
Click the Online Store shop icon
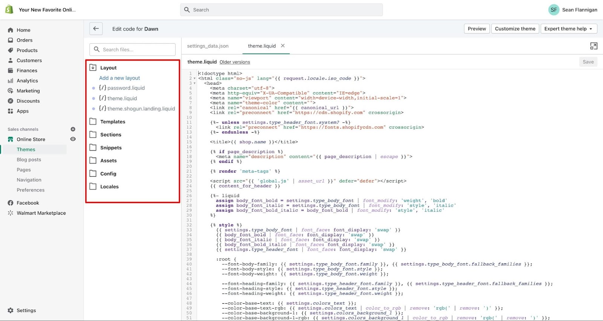pyautogui.click(x=11, y=139)
